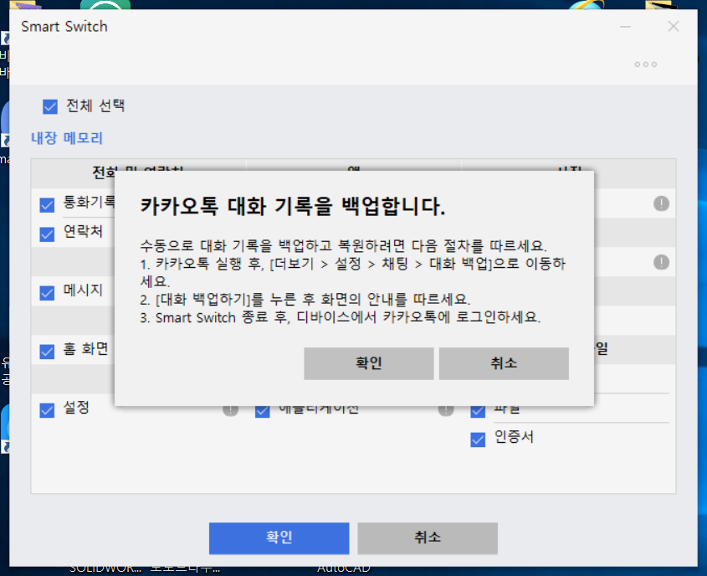The width and height of the screenshot is (707, 576).
Task: Click the gray 취소 button at bottom
Action: pos(428,537)
